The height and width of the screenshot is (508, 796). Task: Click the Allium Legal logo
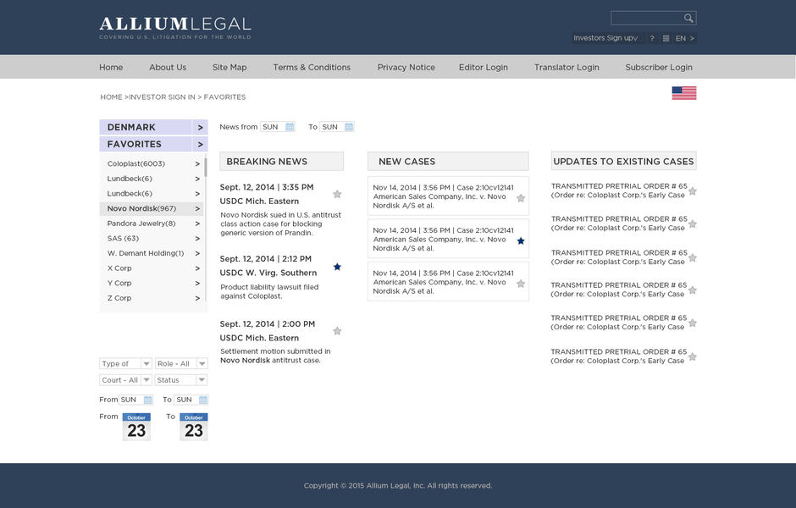[x=175, y=28]
